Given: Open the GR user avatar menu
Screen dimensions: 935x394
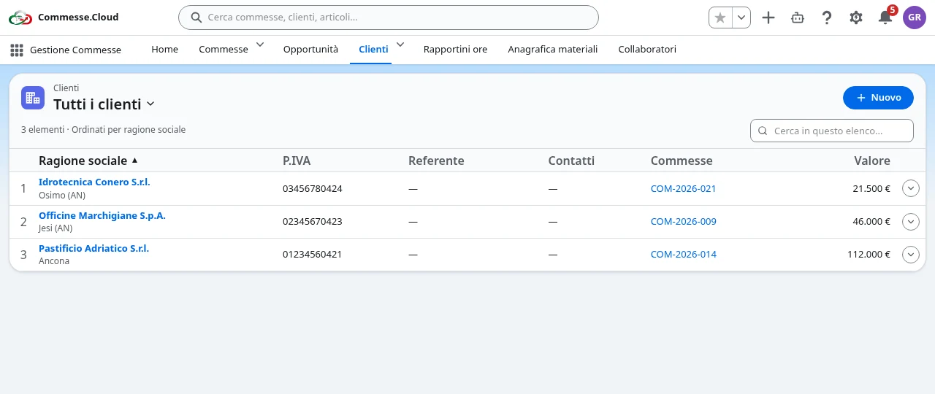Looking at the screenshot, I should click(x=915, y=18).
